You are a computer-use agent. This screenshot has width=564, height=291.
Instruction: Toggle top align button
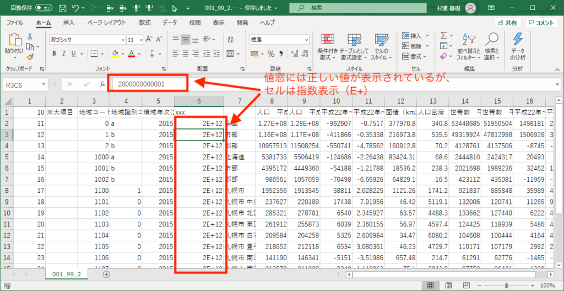(x=175, y=39)
